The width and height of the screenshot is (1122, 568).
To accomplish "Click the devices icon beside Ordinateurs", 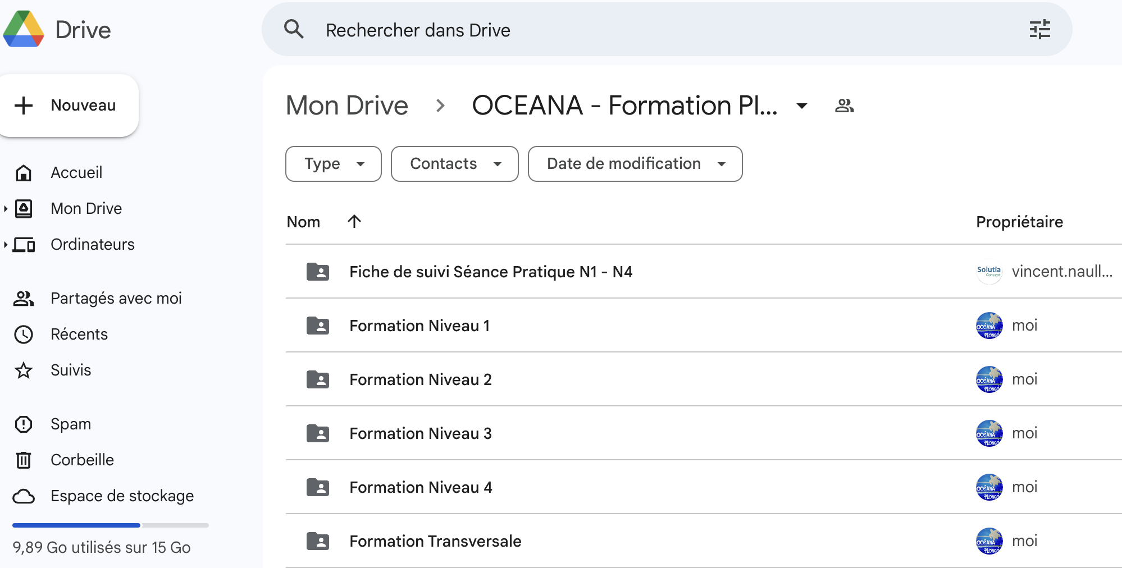I will [24, 245].
